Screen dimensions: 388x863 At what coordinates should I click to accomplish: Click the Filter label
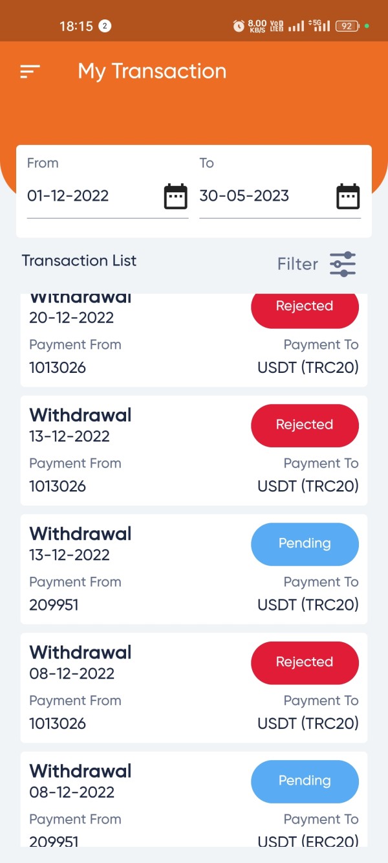click(297, 264)
